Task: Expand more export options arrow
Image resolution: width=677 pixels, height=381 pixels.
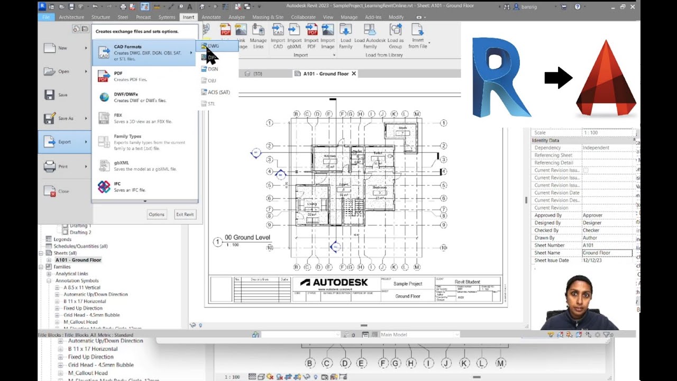Action: click(145, 201)
